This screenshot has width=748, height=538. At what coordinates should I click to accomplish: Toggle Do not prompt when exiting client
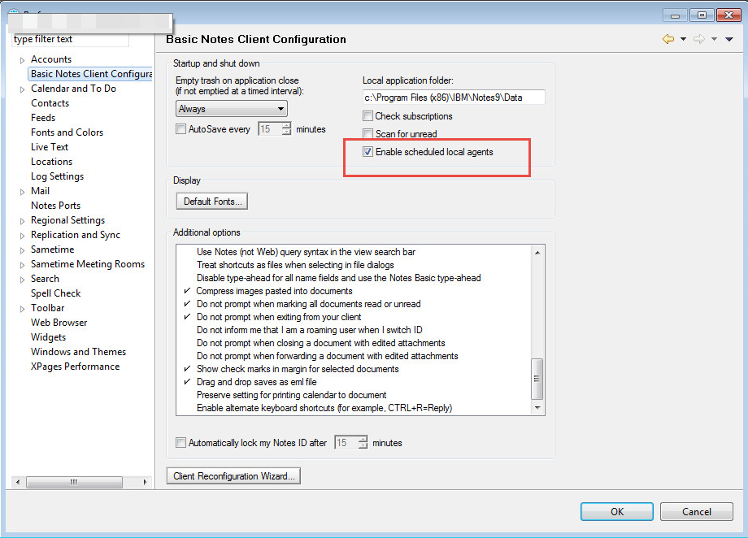tap(279, 317)
